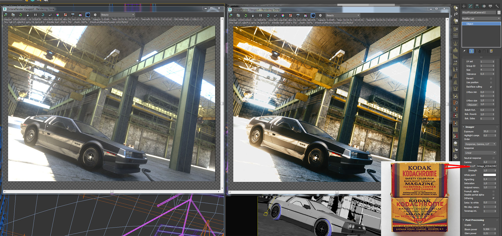
Task: Select the Object entry in modifier stack
Action: (x=481, y=24)
